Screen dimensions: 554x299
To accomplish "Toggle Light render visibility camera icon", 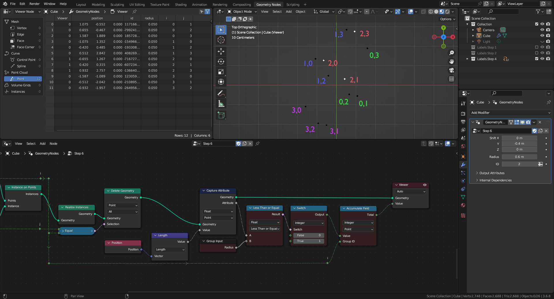I will (x=548, y=42).
